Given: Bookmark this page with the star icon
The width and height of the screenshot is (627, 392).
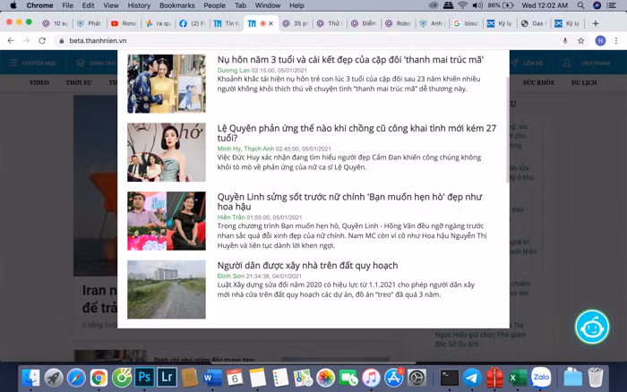Looking at the screenshot, I should coord(582,40).
